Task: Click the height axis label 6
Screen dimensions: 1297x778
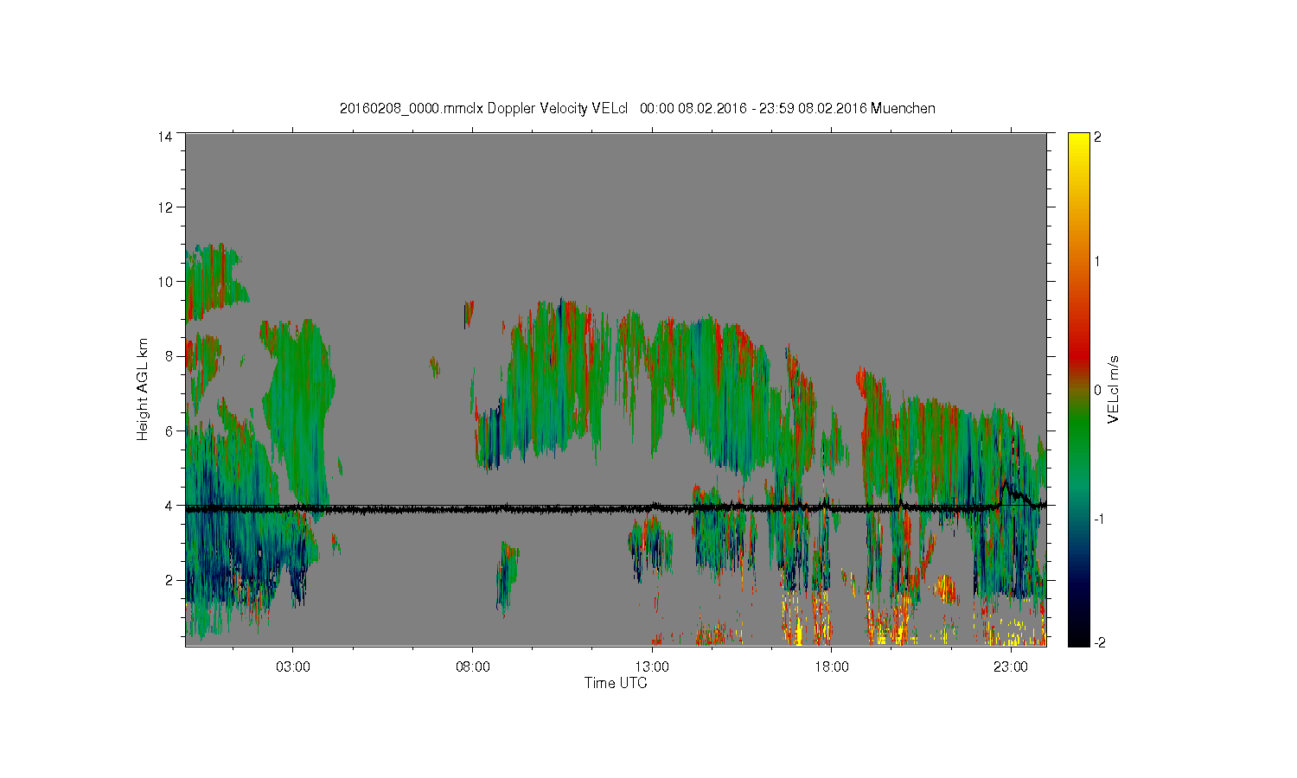Action: pos(169,430)
